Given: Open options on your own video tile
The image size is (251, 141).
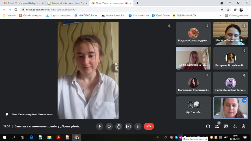Looking at the screenshot, I should click(x=244, y=100).
